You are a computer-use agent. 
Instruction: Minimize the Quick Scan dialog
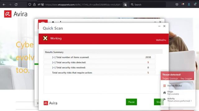click(x=159, y=26)
